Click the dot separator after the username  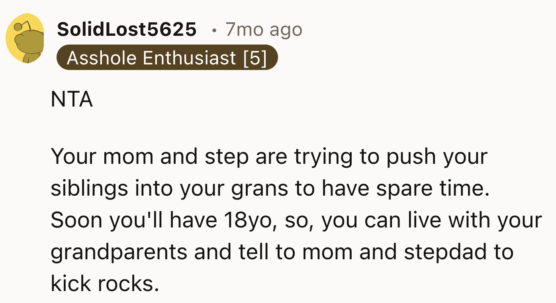[x=214, y=30]
